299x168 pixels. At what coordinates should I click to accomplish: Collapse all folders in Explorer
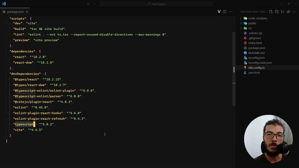pos(288,12)
